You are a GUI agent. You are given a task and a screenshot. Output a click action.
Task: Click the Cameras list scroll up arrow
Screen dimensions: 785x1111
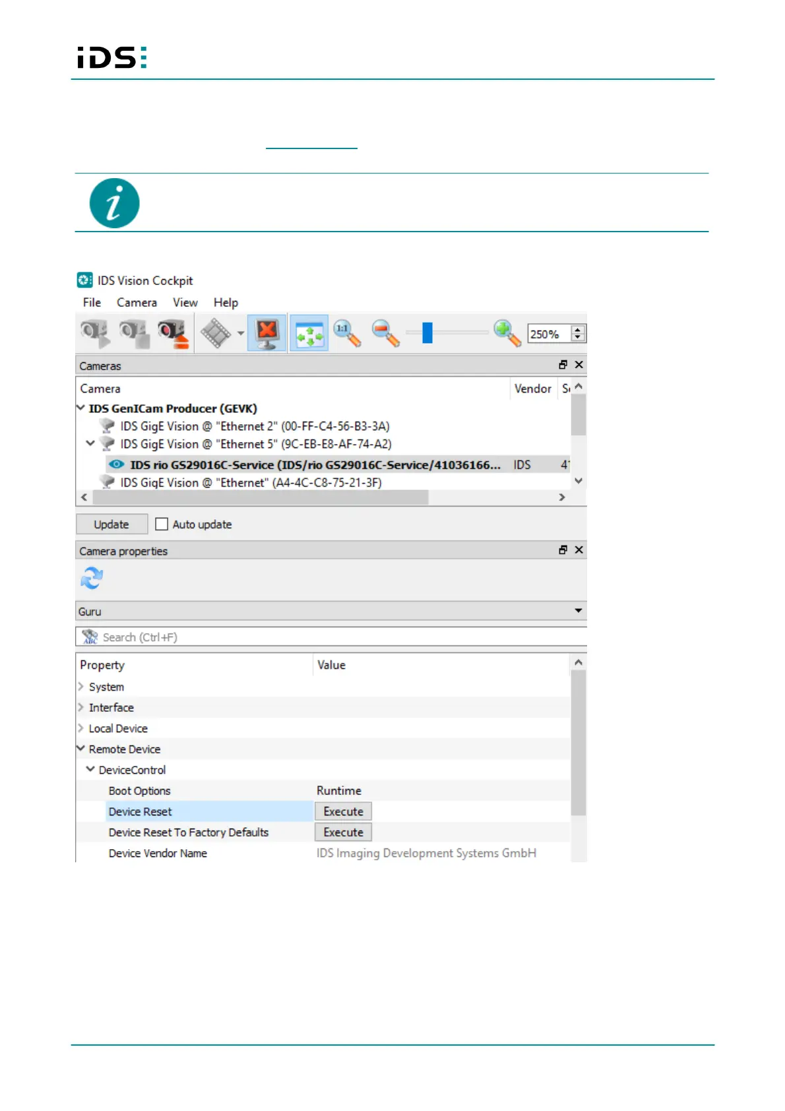tap(579, 387)
